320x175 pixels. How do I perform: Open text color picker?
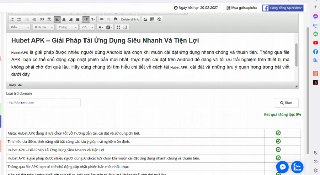100,27
